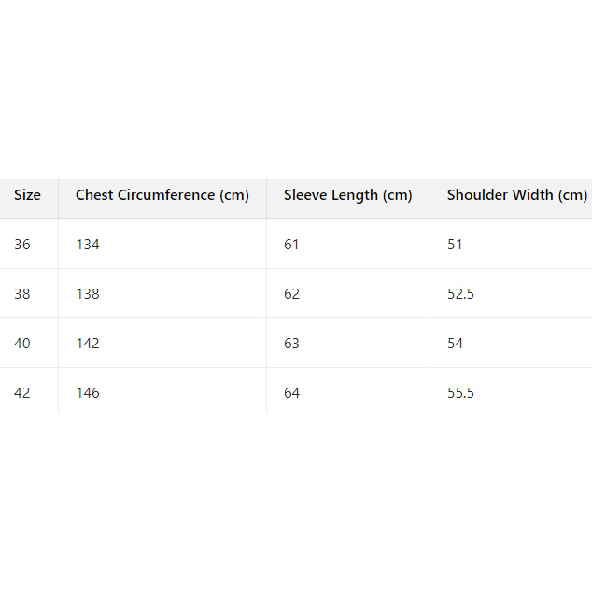Screen dimensions: 592x592
Task: Select sleeve length value 64
Action: (292, 393)
